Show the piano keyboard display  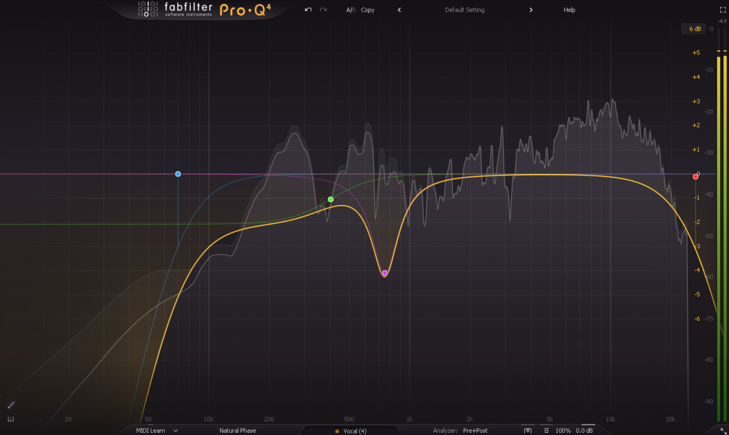[11, 419]
